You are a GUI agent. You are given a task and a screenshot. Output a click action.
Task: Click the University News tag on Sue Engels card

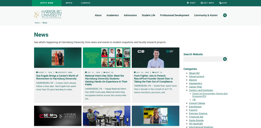[x=64, y=72]
